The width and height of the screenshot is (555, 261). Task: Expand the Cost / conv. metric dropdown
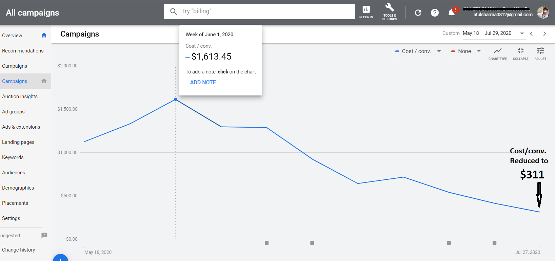click(x=418, y=51)
